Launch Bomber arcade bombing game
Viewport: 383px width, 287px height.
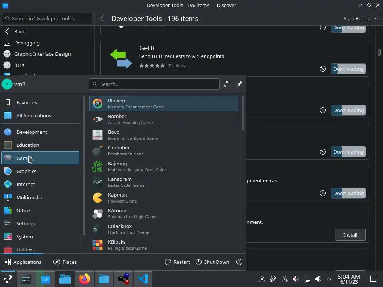point(164,119)
